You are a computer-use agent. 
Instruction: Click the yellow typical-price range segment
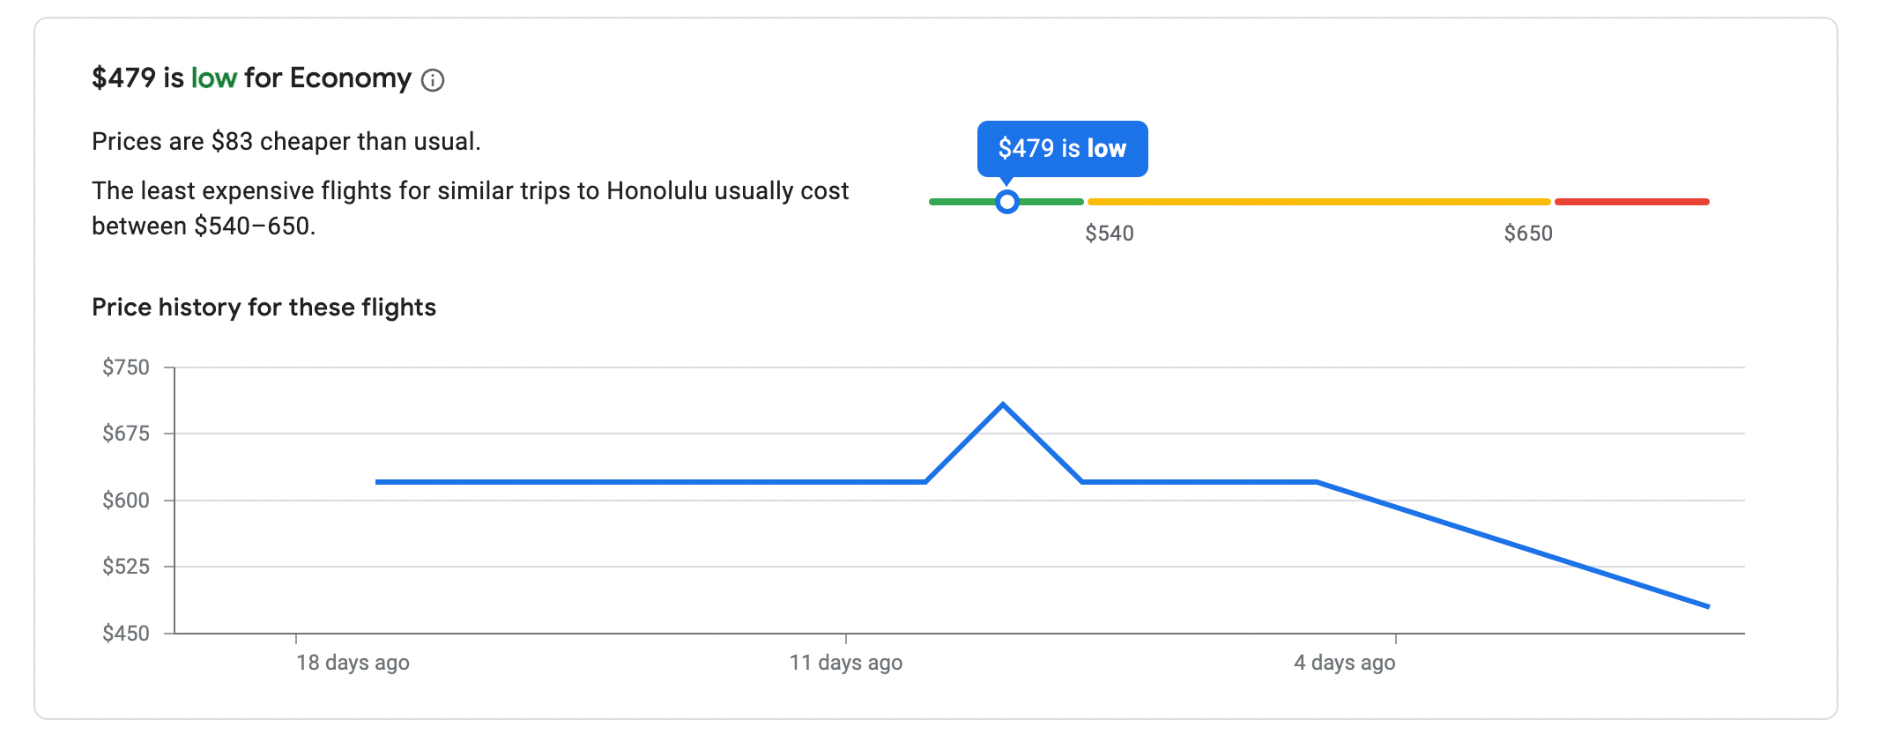coord(1318,202)
